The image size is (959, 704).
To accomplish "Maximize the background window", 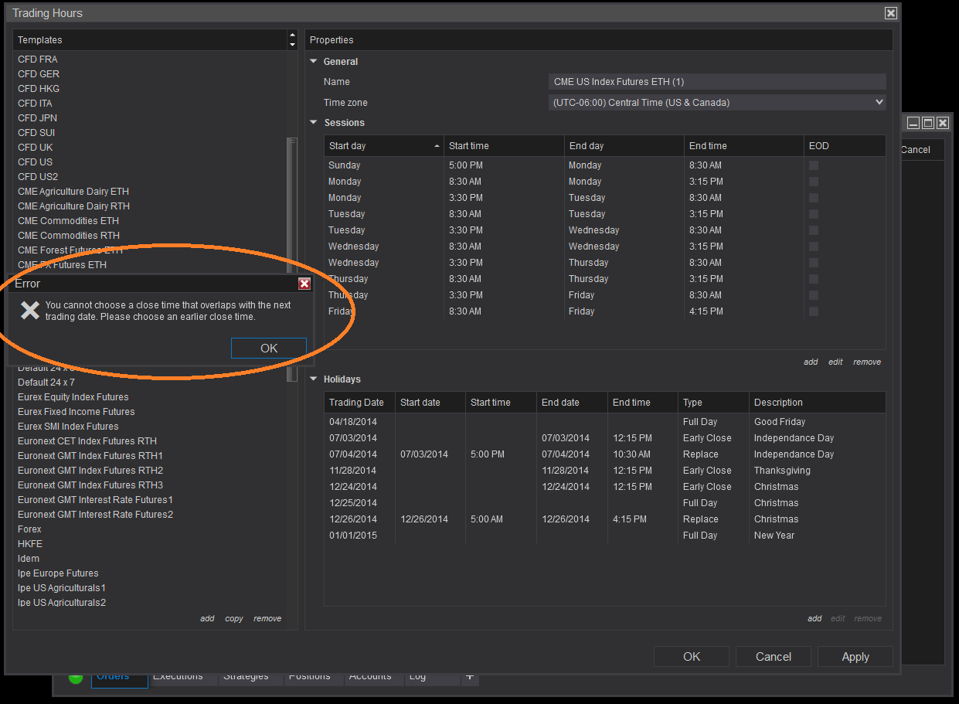I will pos(928,123).
